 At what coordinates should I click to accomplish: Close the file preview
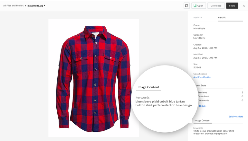(244, 6)
